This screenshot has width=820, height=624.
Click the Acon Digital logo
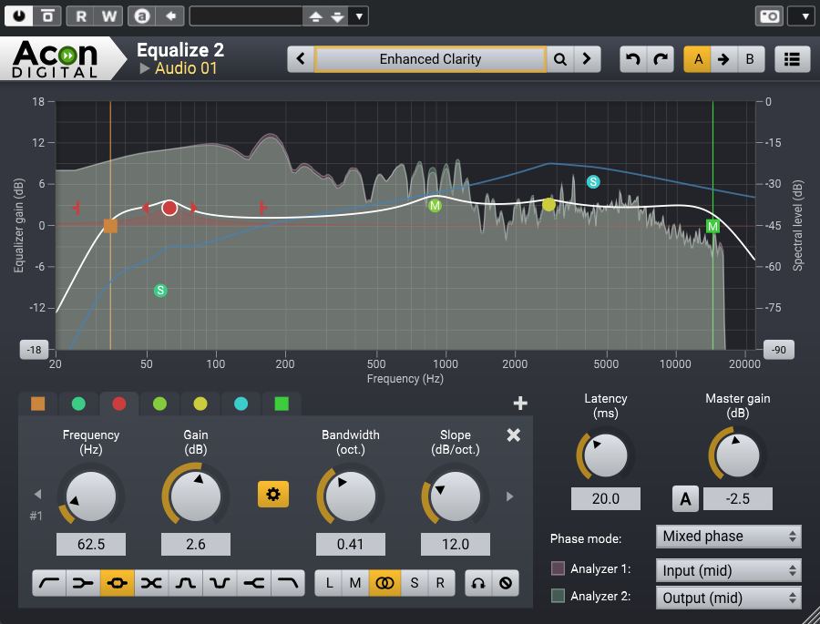pyautogui.click(x=57, y=58)
